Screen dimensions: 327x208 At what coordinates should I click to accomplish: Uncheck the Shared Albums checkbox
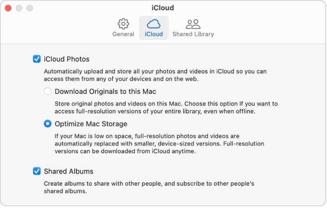[x=37, y=171]
